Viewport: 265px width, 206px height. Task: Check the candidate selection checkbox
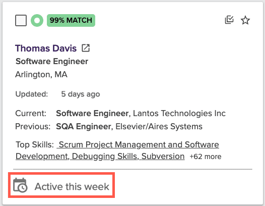coord(21,20)
